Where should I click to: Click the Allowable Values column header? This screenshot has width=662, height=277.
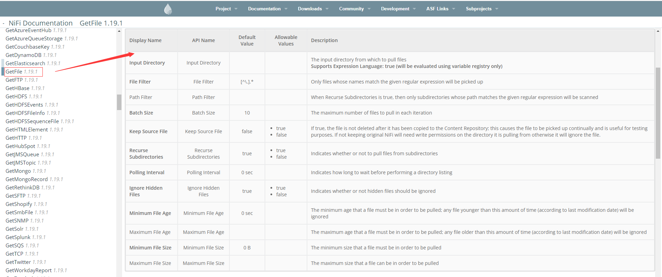pos(286,40)
